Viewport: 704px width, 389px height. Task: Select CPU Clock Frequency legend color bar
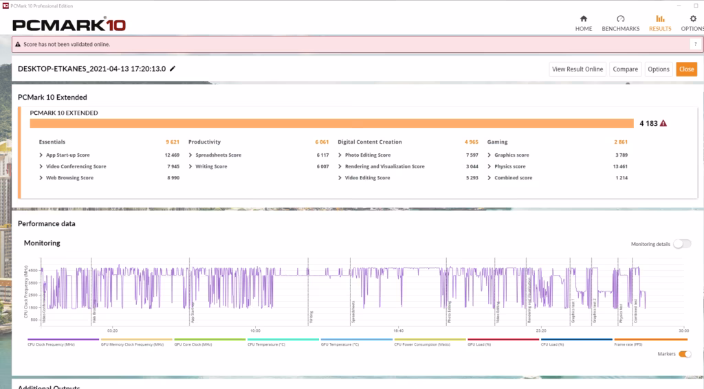click(x=63, y=340)
